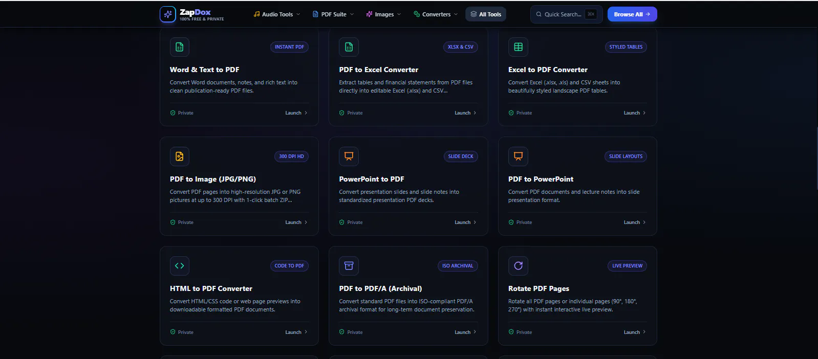Expand the Audio Tools dropdown menu

pos(277,14)
